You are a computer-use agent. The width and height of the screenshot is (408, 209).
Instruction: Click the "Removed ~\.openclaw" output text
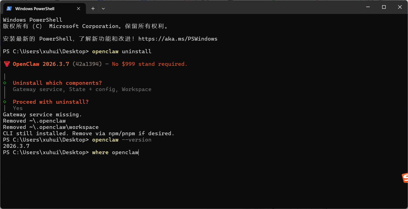pyautogui.click(x=34, y=121)
